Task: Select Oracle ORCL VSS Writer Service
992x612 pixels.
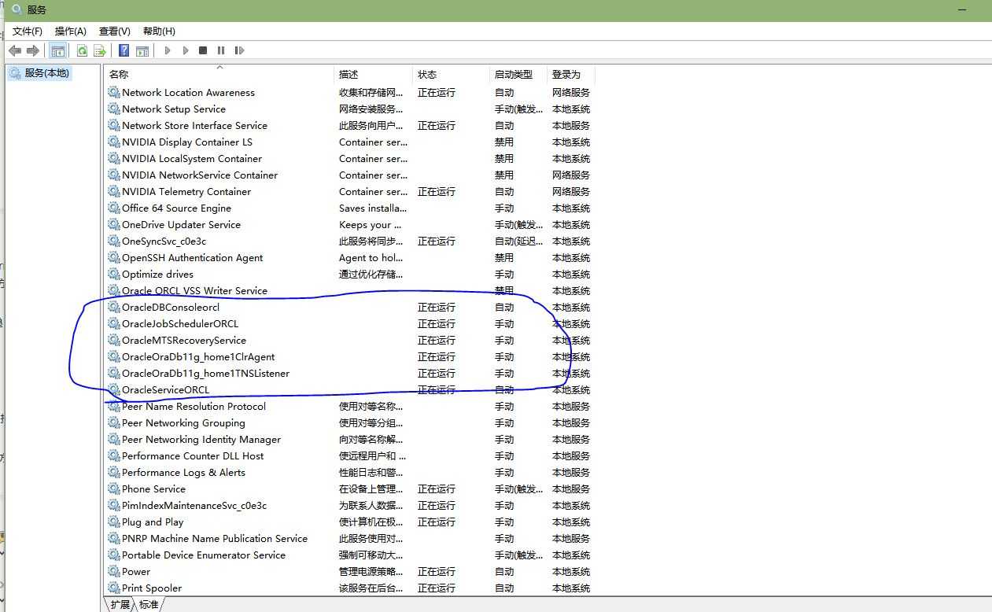Action: tap(350, 290)
